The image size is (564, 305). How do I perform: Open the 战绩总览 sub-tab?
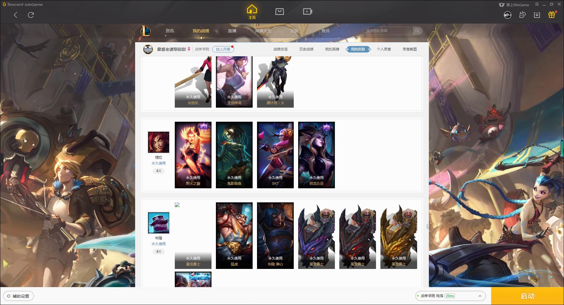click(281, 49)
